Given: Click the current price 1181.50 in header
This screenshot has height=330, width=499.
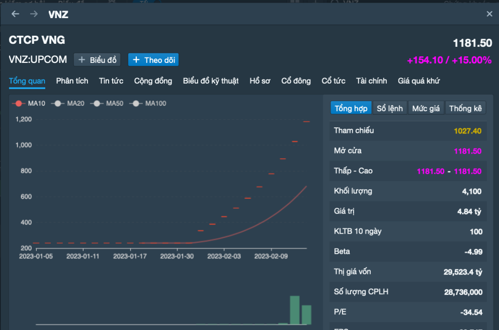Looking at the screenshot, I should (x=472, y=43).
